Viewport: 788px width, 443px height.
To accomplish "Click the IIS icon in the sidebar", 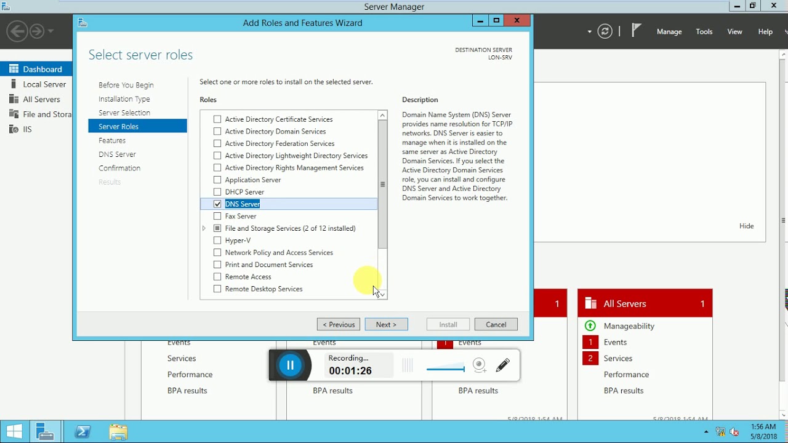I will pyautogui.click(x=14, y=129).
